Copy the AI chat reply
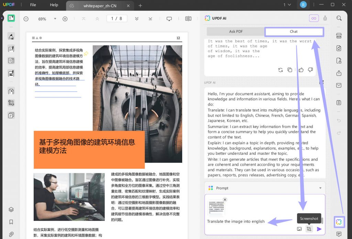352x239 pixels. [x=290, y=70]
